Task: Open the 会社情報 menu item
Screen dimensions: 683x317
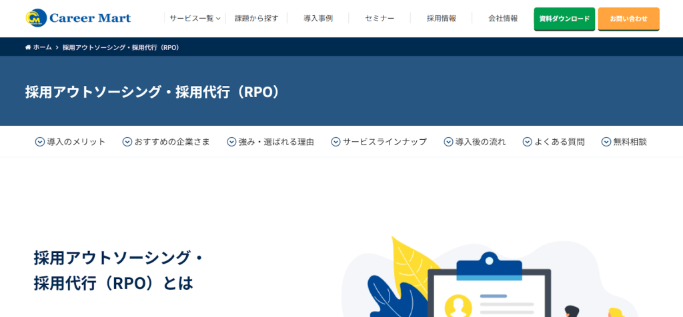Action: pyautogui.click(x=503, y=19)
